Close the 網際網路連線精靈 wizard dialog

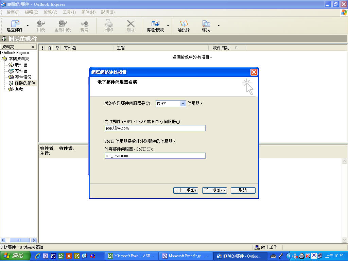(x=254, y=72)
